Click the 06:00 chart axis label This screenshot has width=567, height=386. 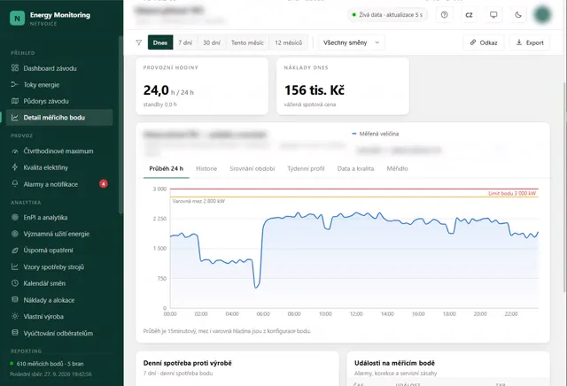tap(263, 314)
